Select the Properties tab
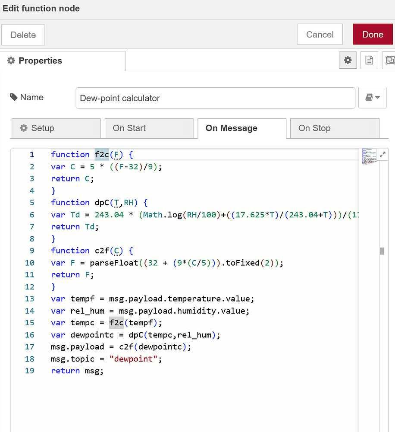 40,60
